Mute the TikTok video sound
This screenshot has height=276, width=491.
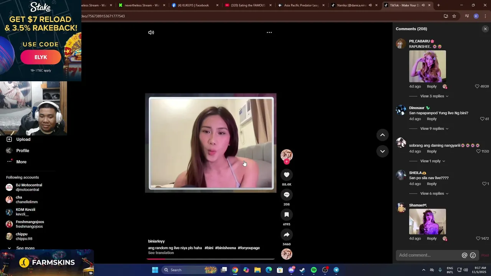pos(151,33)
